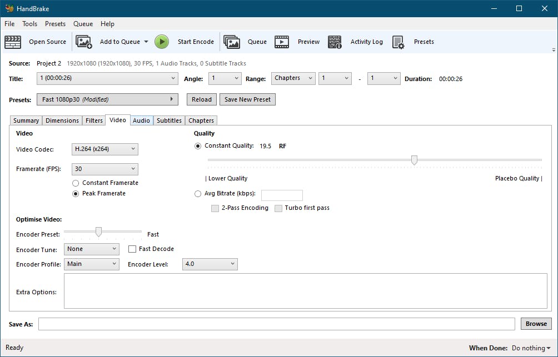Select the Constant Framerate radio button

[x=76, y=183]
